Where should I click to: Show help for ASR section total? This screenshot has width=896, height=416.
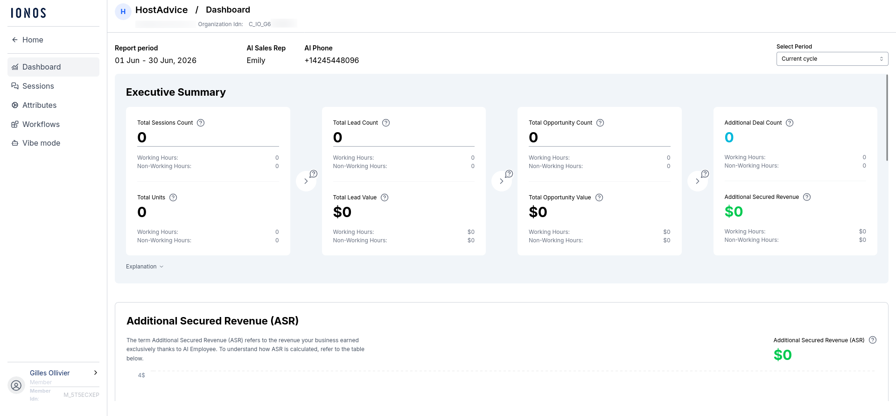coord(873,340)
